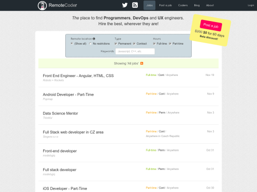Viewport: 257px width, 192px height.
Task: Toggle the Contract checkbox
Action: (134, 44)
